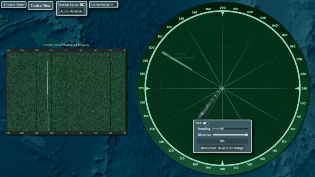Image resolution: width=315 pixels, height=177 pixels.
Task: Click the 270 west marker triangle on compass
Action: [x=148, y=88]
